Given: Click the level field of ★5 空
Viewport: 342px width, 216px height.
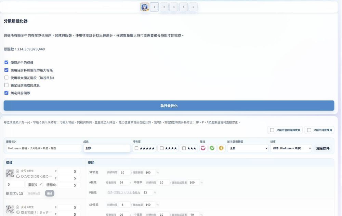Looking at the screenshot, I should [15, 185].
